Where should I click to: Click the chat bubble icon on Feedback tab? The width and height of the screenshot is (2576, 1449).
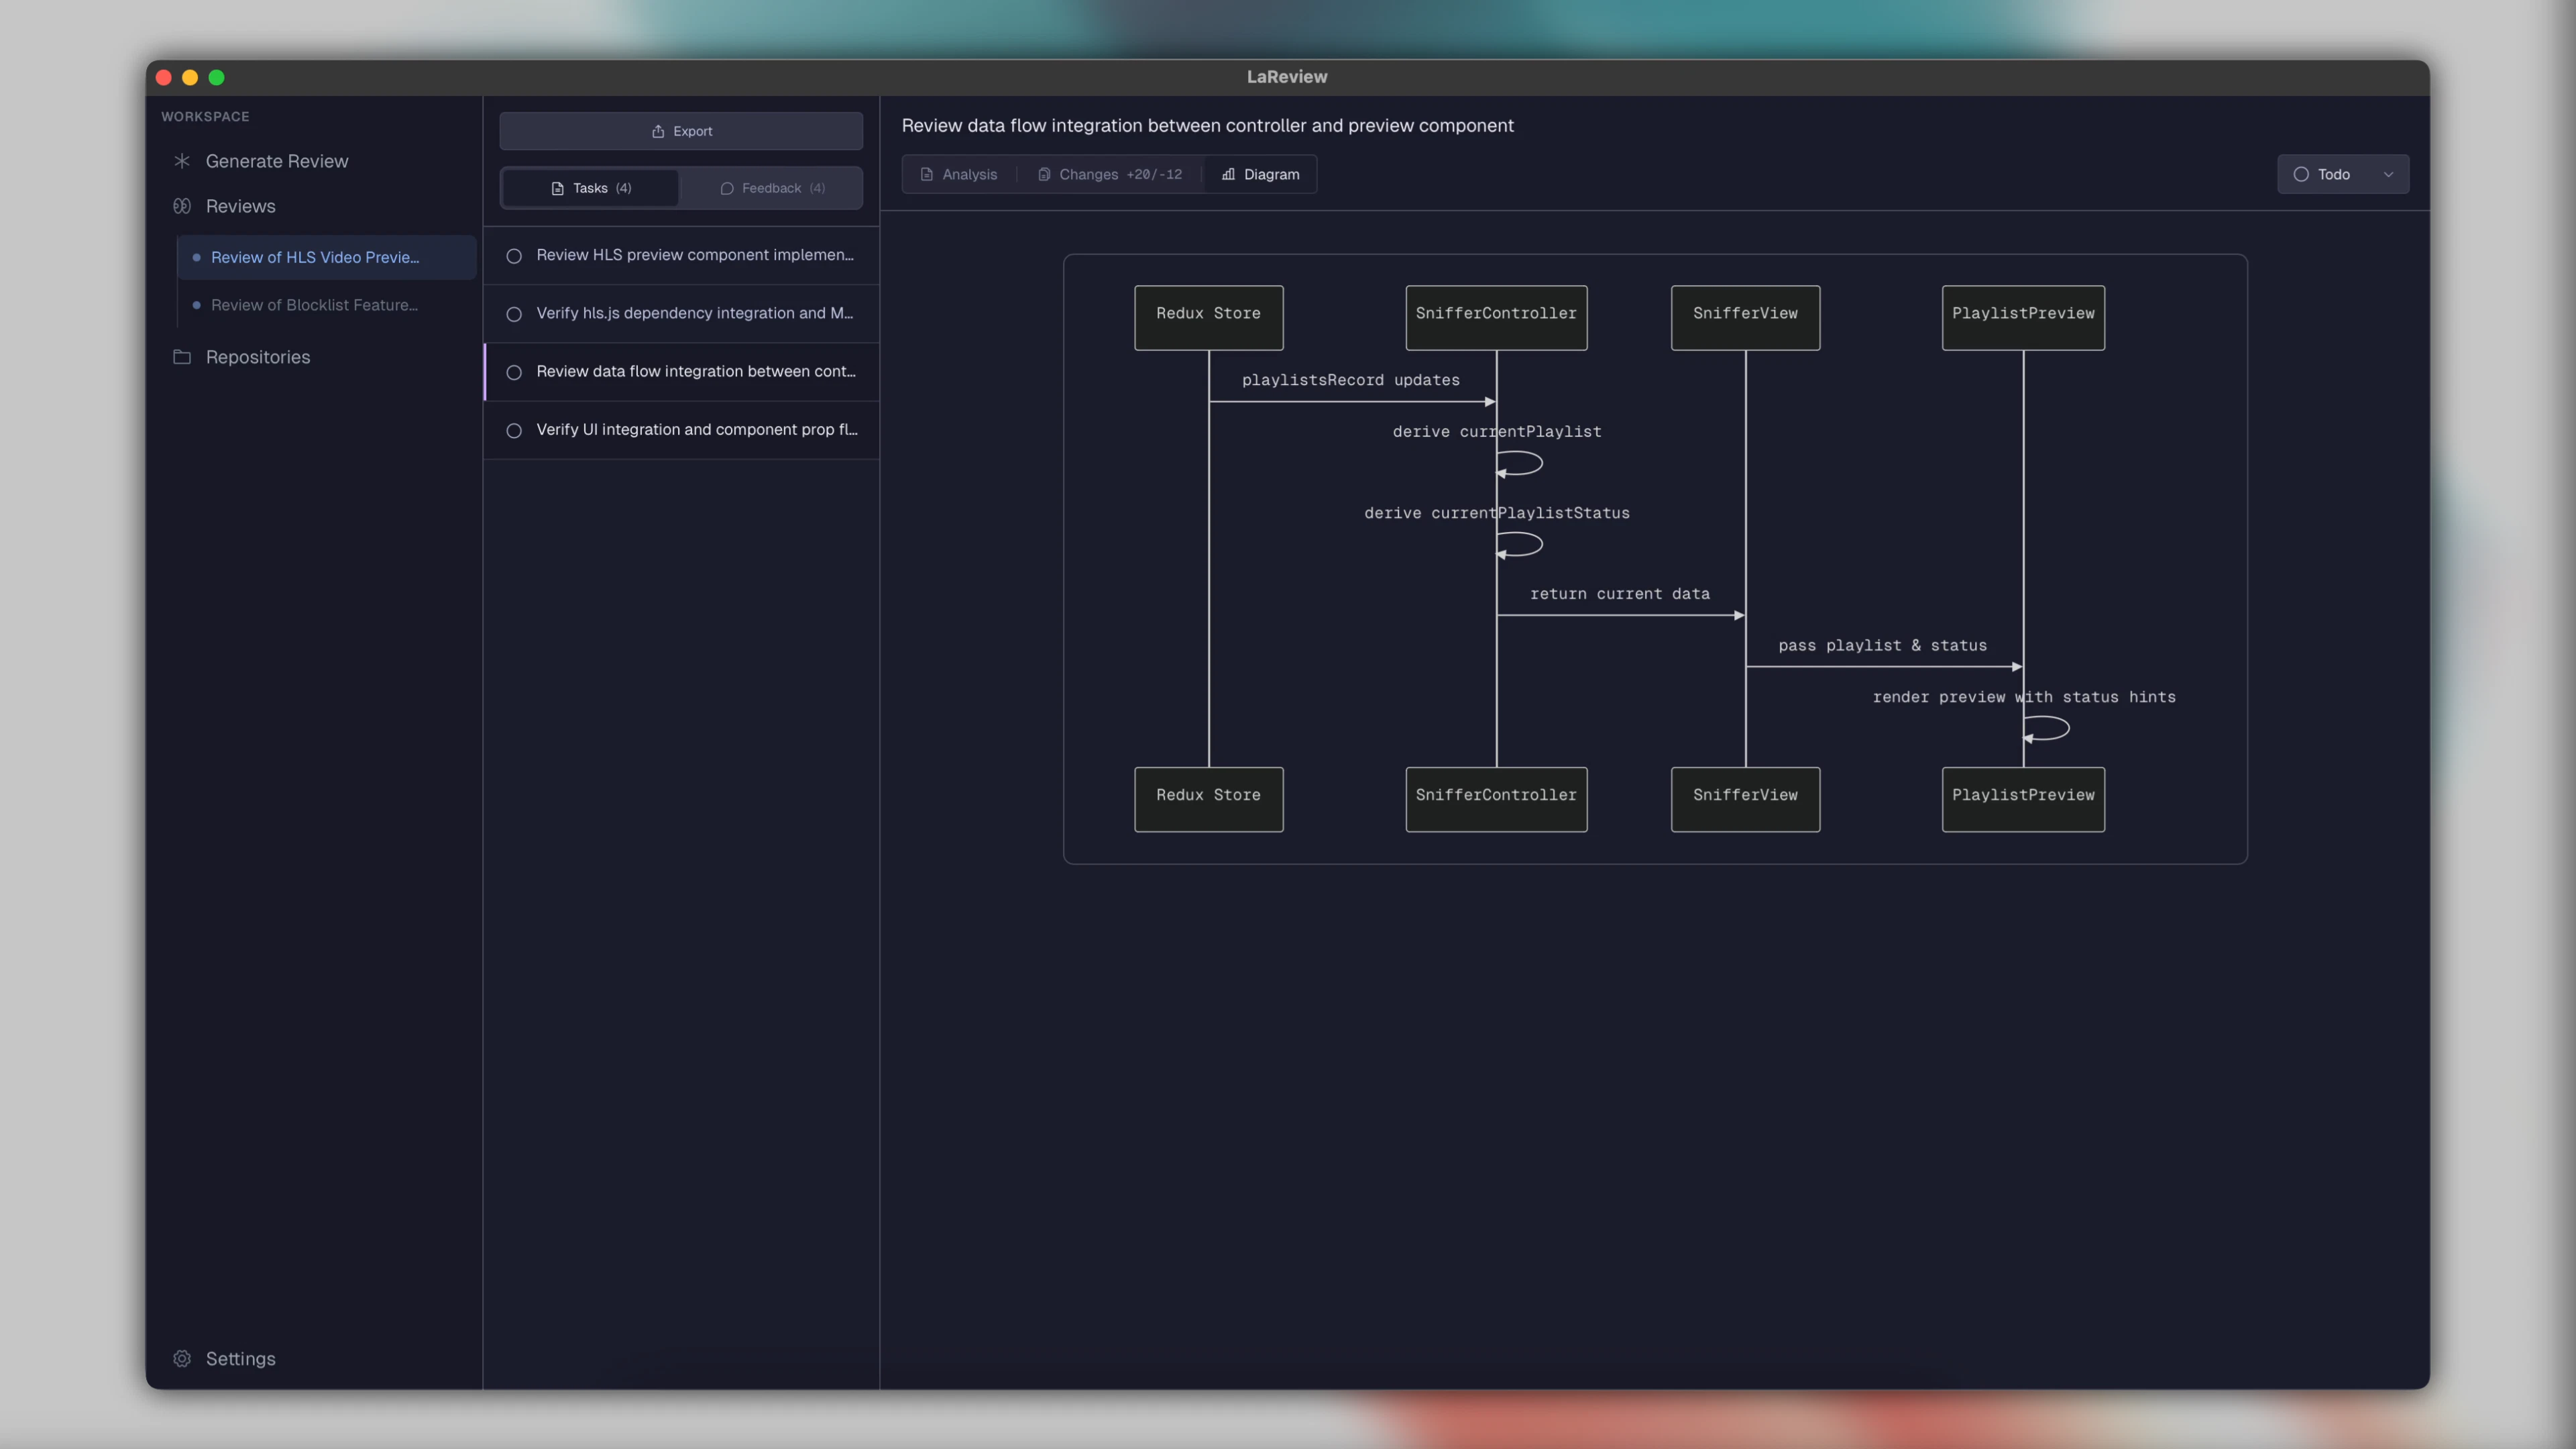point(726,188)
